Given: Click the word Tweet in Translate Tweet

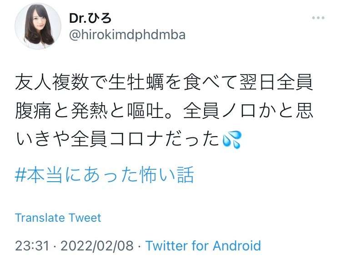Looking at the screenshot, I should tap(85, 218).
